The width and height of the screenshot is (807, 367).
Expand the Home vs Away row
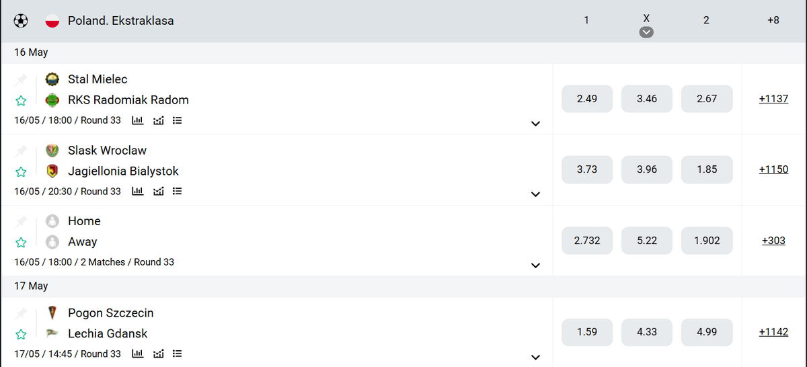(x=535, y=266)
